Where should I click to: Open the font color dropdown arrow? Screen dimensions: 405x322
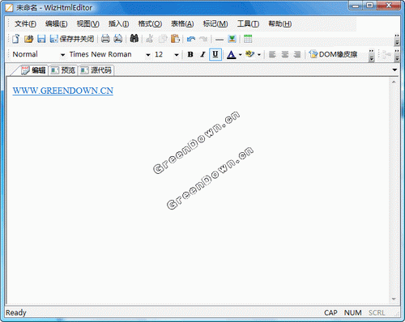(240, 55)
